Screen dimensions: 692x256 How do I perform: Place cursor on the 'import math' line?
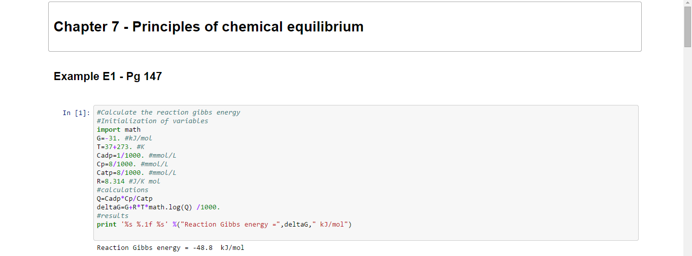pos(119,130)
